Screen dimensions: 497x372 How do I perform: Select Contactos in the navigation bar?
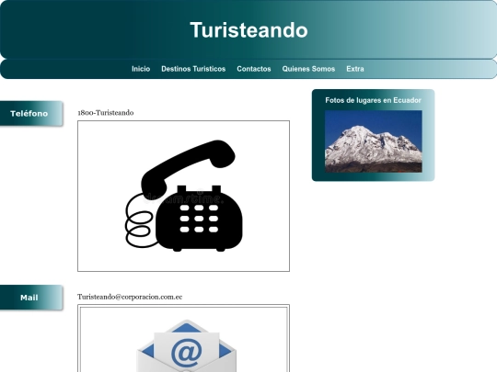tap(254, 69)
